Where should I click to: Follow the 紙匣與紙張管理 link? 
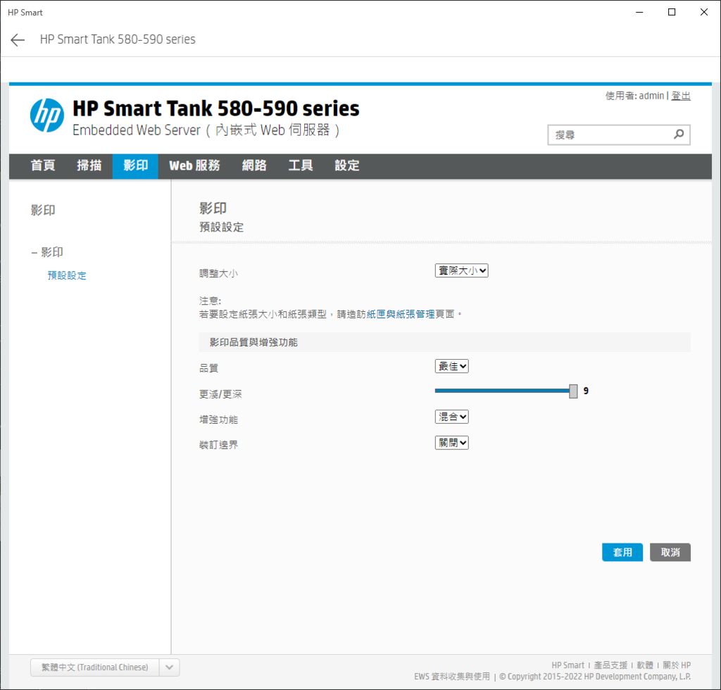(x=401, y=314)
